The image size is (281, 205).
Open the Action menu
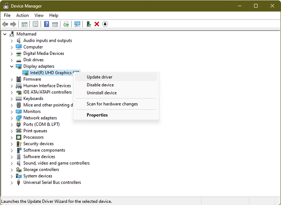(22, 15)
